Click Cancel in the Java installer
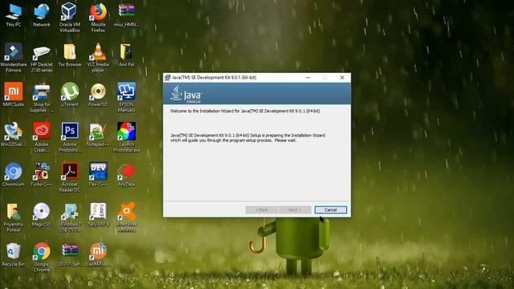Screen dimensions: 514x289 (330, 210)
